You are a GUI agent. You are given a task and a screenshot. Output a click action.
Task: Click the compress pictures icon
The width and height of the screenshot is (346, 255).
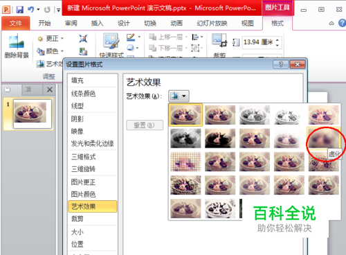coord(83,39)
